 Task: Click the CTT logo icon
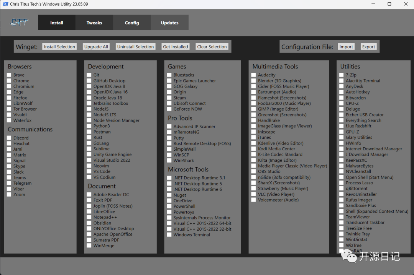pyautogui.click(x=19, y=23)
